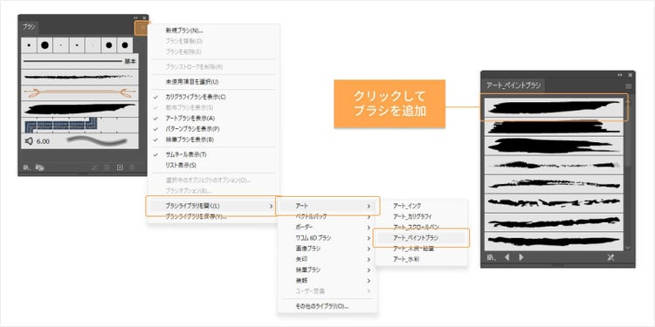Select the sixth round calligraphic brush
The width and height of the screenshot is (655, 327).
(109, 45)
